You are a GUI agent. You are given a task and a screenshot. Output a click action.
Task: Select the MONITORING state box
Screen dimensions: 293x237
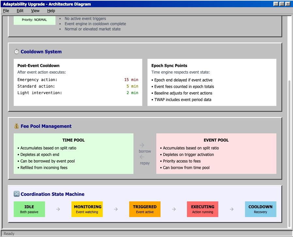click(87, 209)
